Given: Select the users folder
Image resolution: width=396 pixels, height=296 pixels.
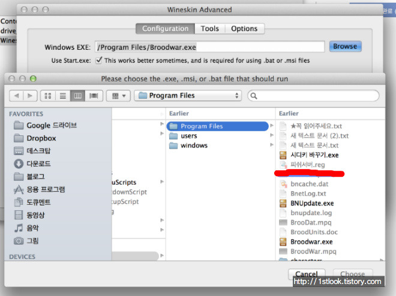Looking at the screenshot, I should [x=183, y=136].
